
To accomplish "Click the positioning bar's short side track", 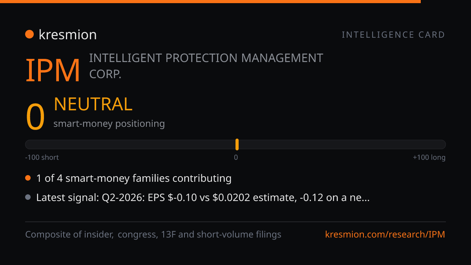I will pos(130,144).
